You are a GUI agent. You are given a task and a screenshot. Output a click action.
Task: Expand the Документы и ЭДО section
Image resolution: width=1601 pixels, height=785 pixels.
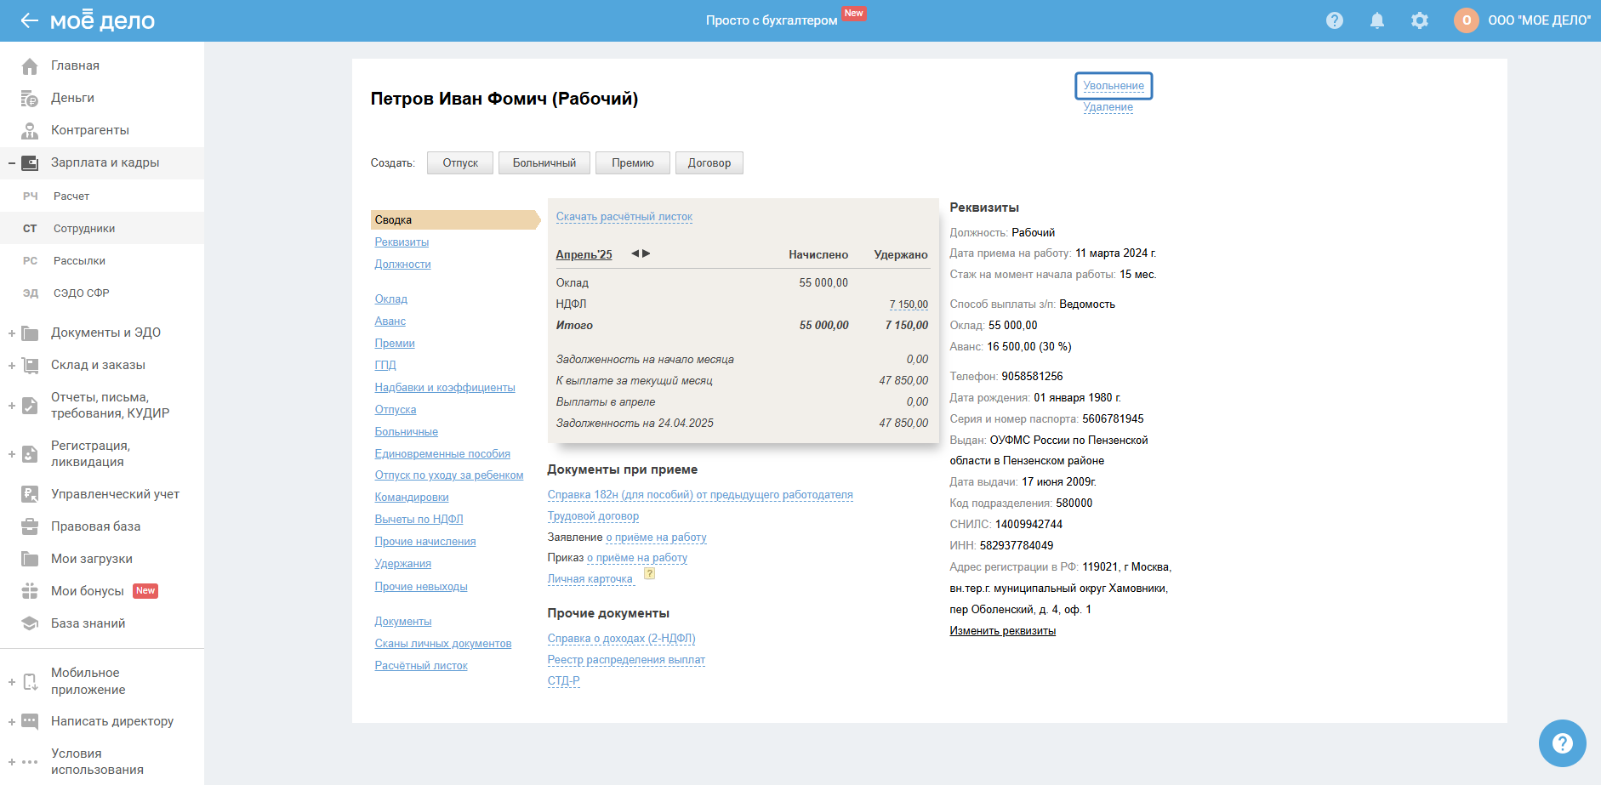click(12, 333)
